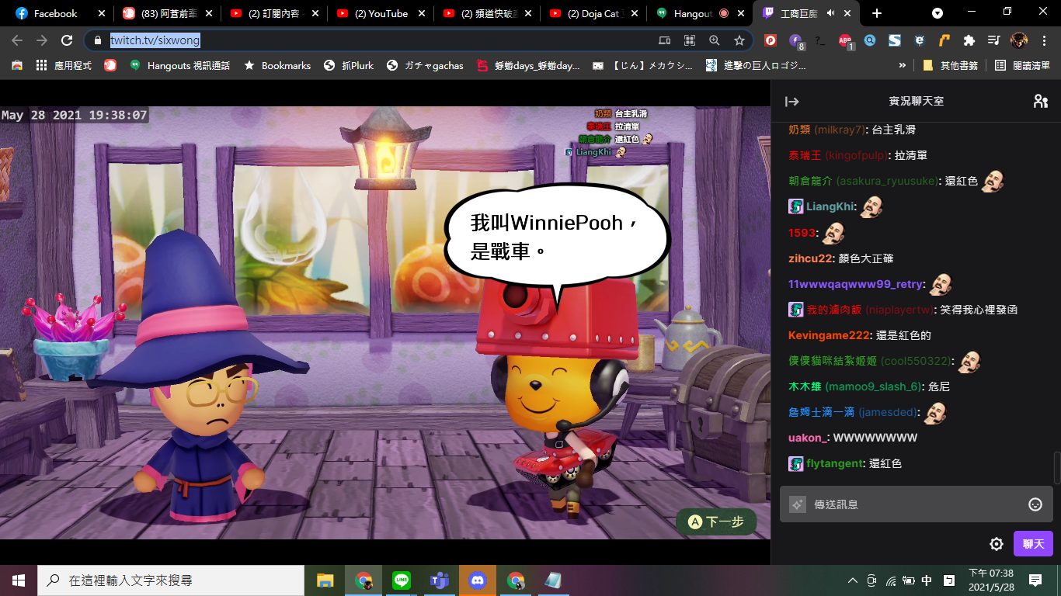Click username flytangent in chat
Viewport: 1061px width, 596px height.
[x=835, y=463]
